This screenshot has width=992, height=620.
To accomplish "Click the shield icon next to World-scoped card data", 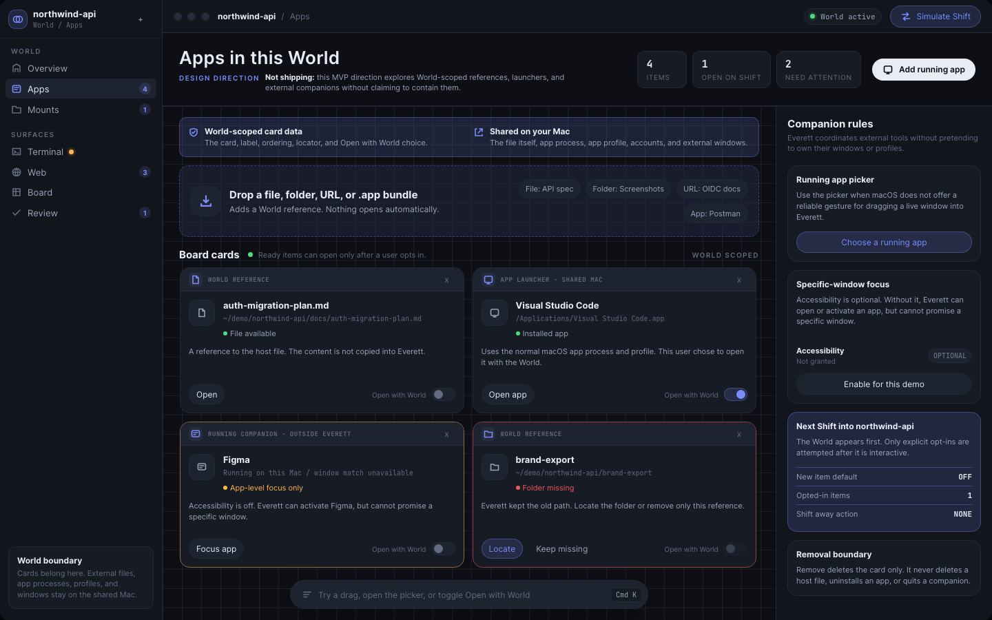I will [x=194, y=132].
